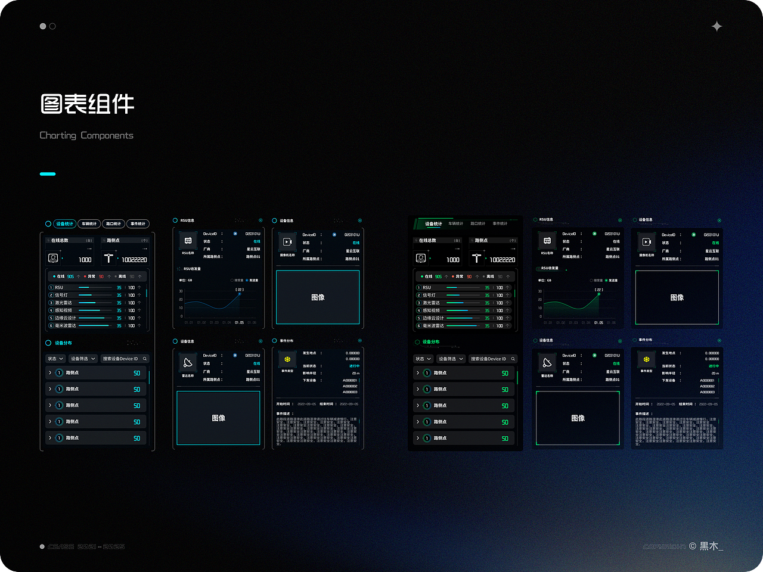
Task: Click the radar dish icon in green 设备信息 panel
Action: [547, 363]
